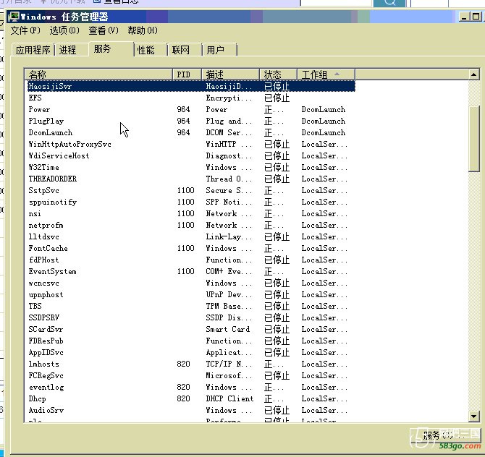Sort by the 工作组 column header
This screenshot has width=485, height=457.
(326, 74)
